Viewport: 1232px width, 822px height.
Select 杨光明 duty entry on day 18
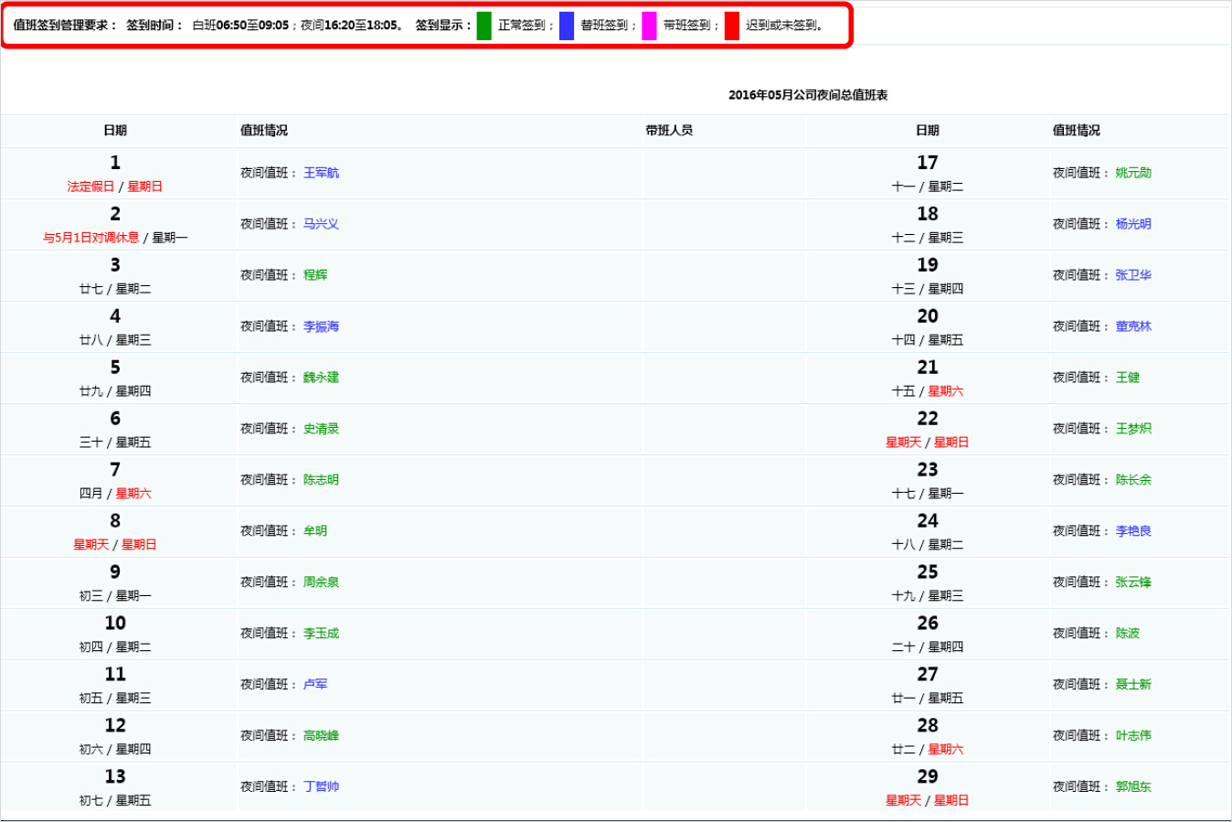[x=1133, y=224]
